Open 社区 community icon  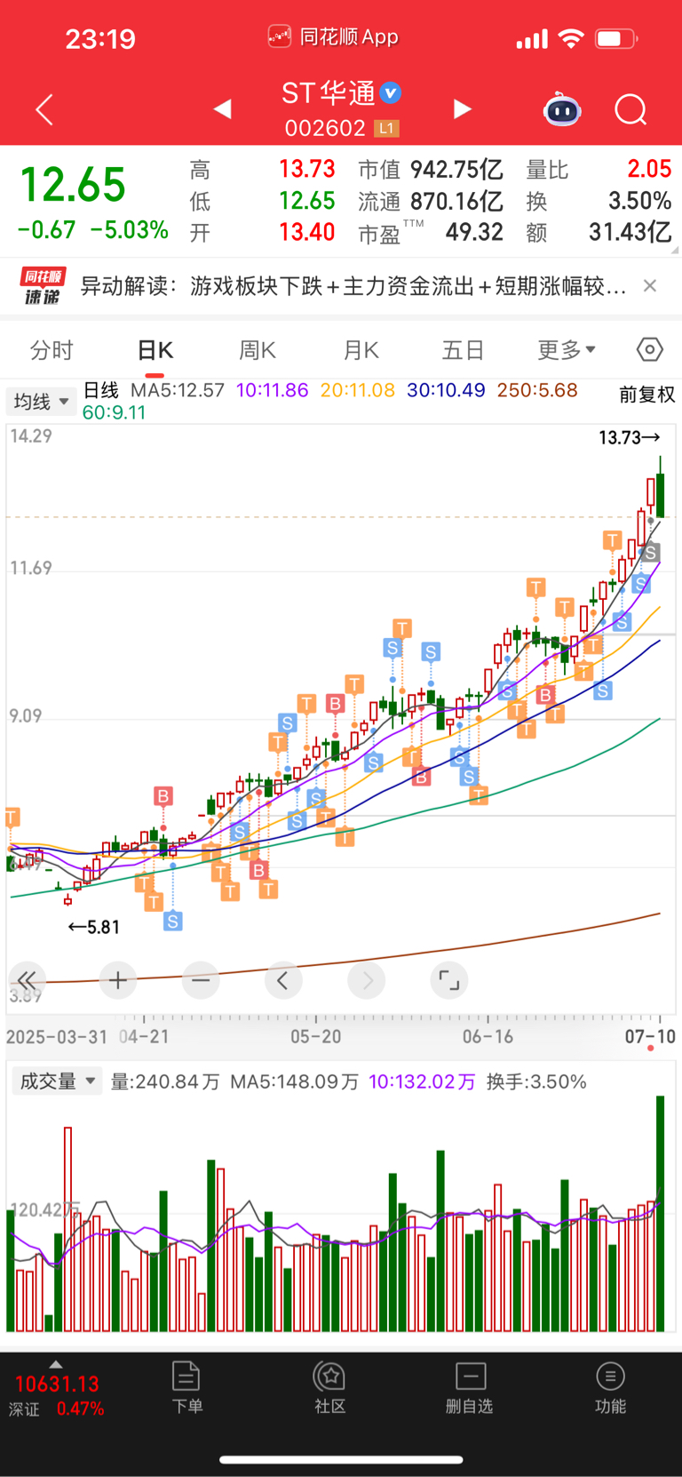[329, 1387]
